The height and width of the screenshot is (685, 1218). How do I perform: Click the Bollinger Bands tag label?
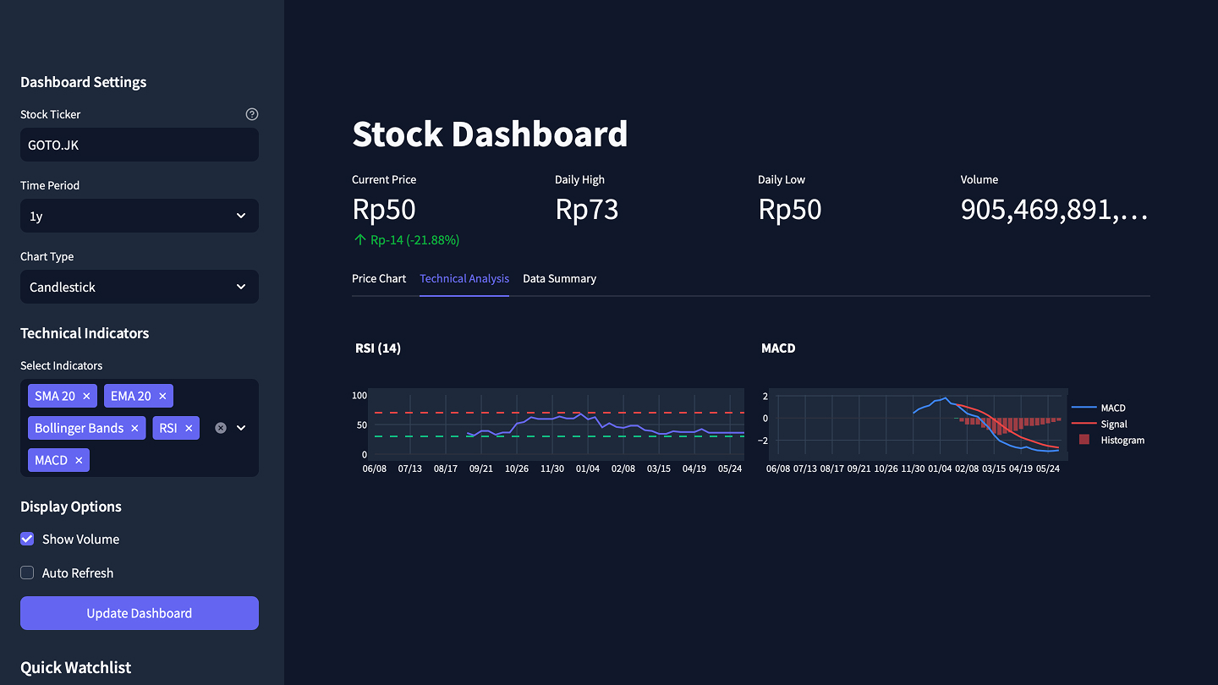(80, 428)
